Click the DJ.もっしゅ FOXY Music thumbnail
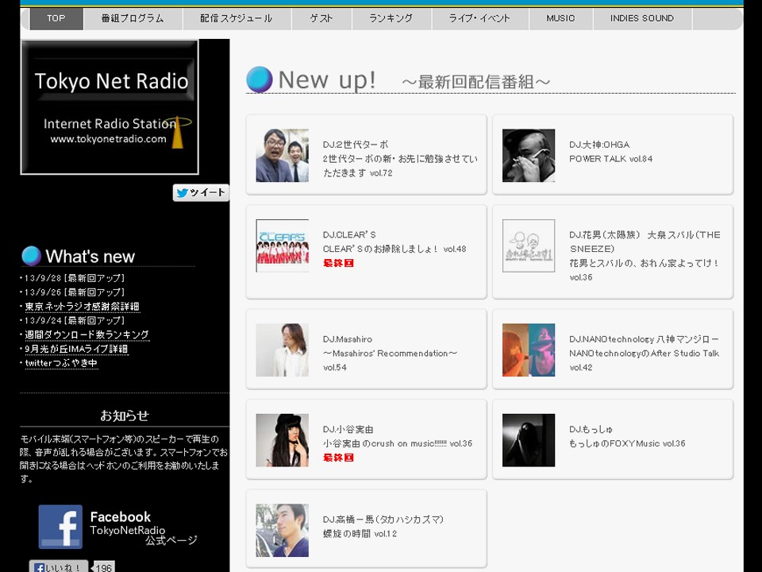 [529, 440]
